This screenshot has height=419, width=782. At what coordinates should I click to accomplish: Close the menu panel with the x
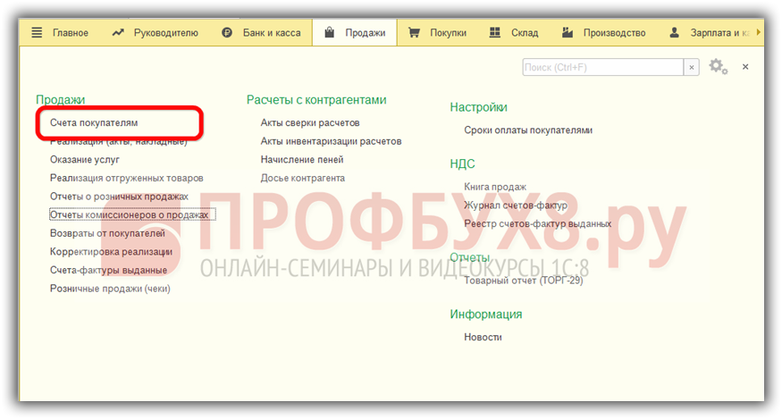click(x=745, y=67)
